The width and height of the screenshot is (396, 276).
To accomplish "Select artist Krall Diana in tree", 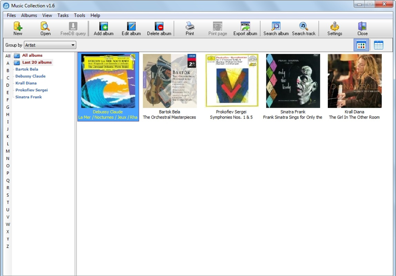I will (x=26, y=83).
